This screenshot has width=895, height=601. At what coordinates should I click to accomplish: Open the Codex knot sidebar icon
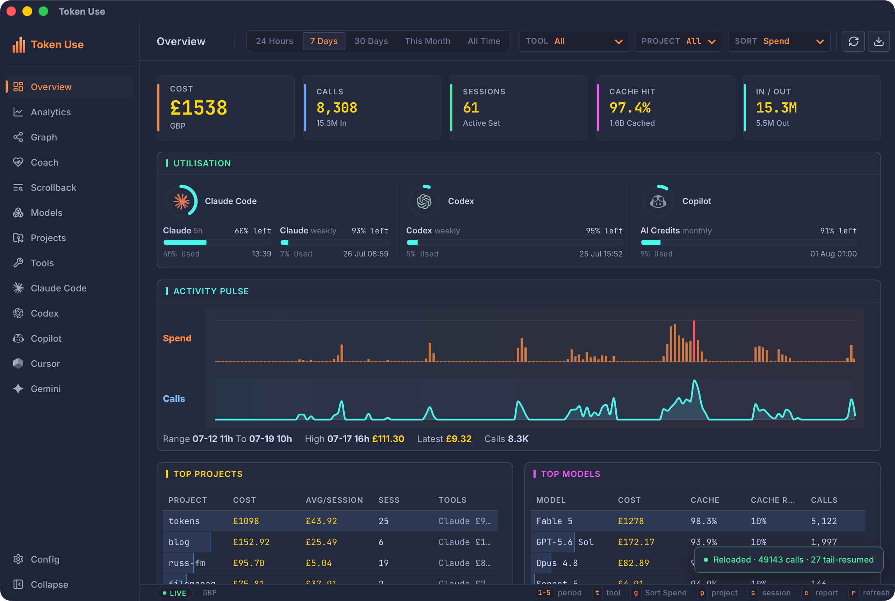(18, 313)
